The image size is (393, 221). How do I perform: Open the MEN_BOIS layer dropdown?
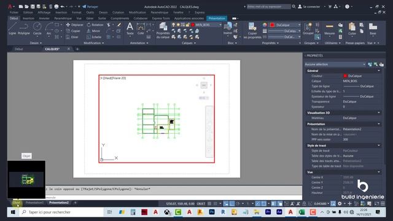(220, 25)
